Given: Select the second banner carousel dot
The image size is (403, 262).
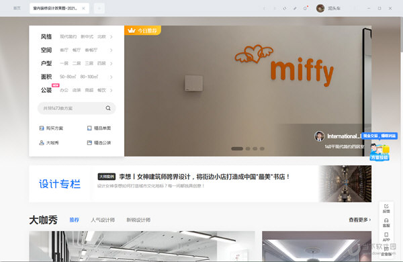Looking at the screenshot, I should (x=248, y=148).
